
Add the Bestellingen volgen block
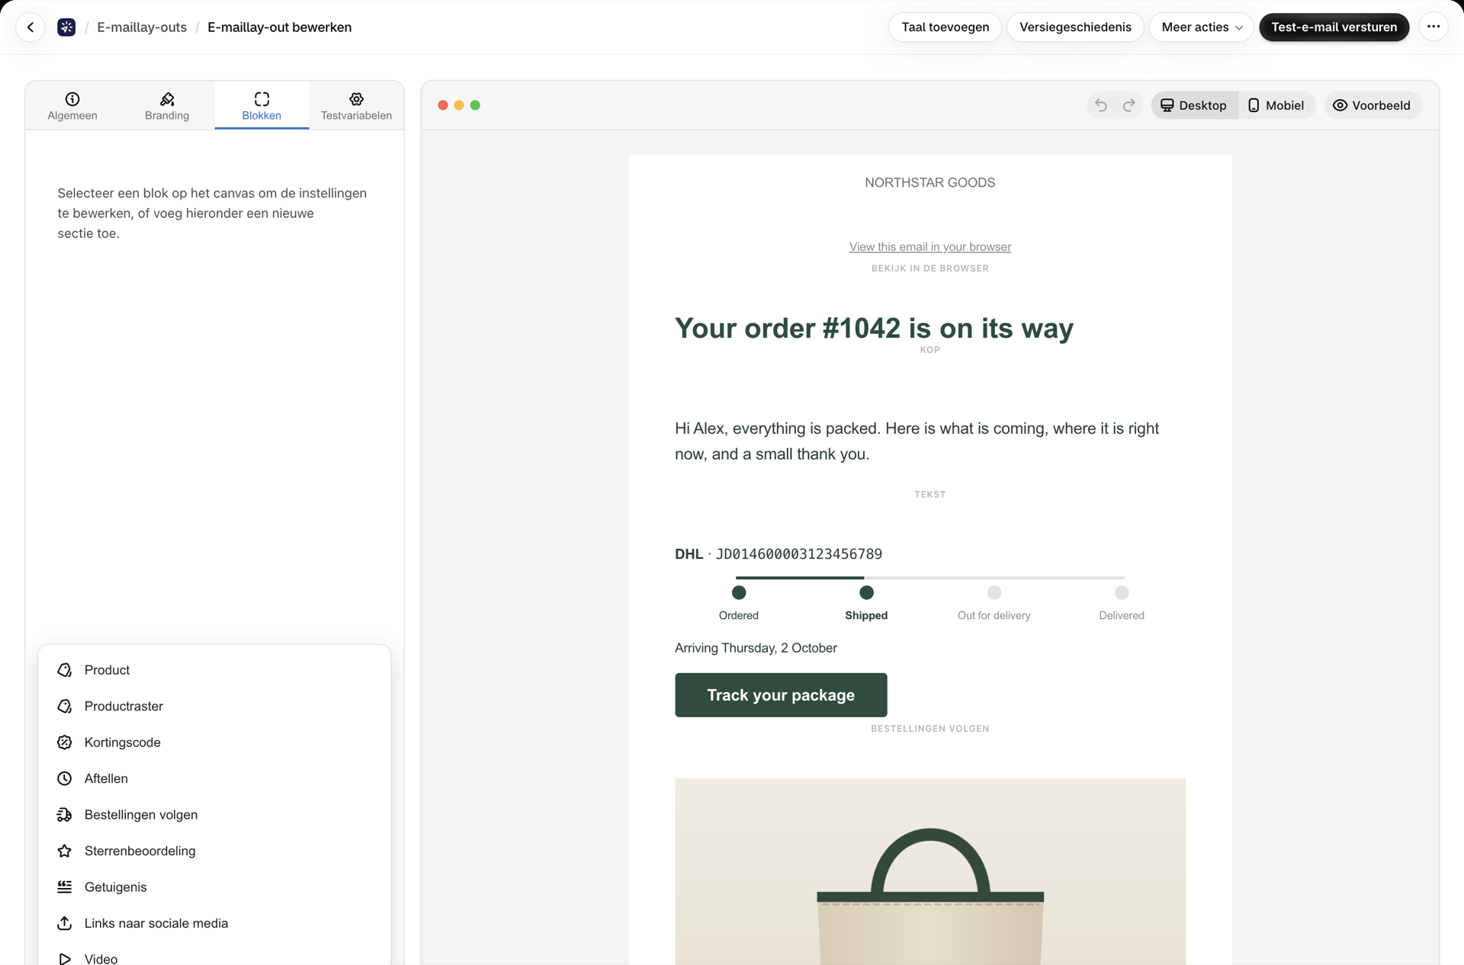(x=214, y=815)
